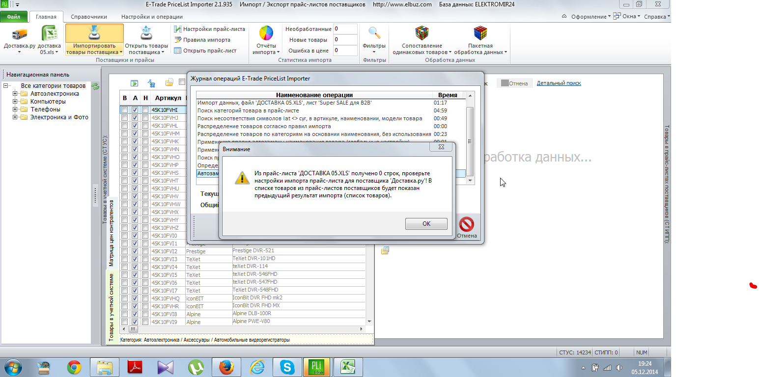This screenshot has width=759, height=377.
Task: Toggle the B checkbox for row 45K10FVI8
Action: pos(124,314)
